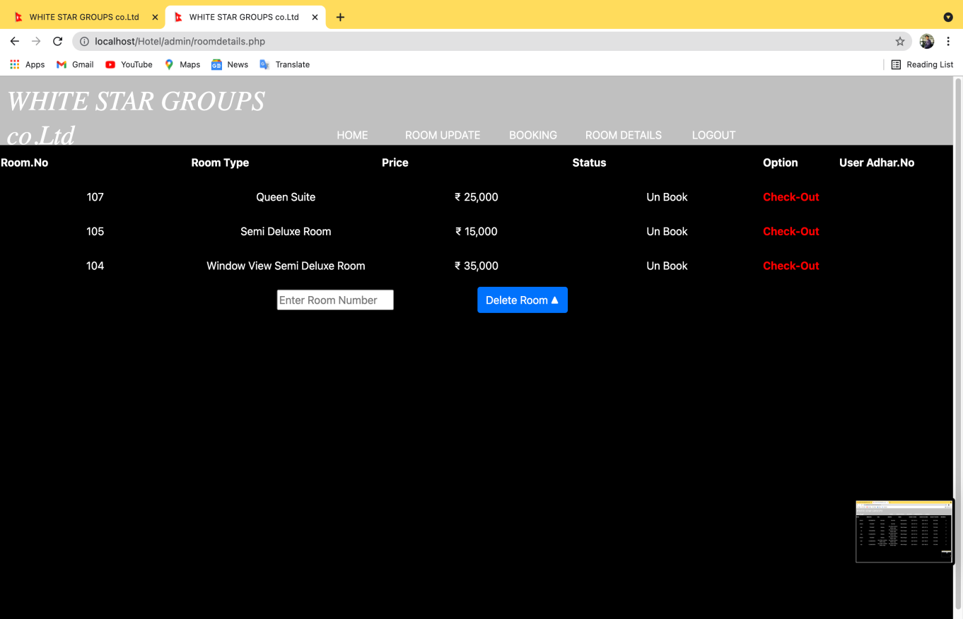Click the browser back navigation arrow
The height and width of the screenshot is (619, 963).
[14, 41]
